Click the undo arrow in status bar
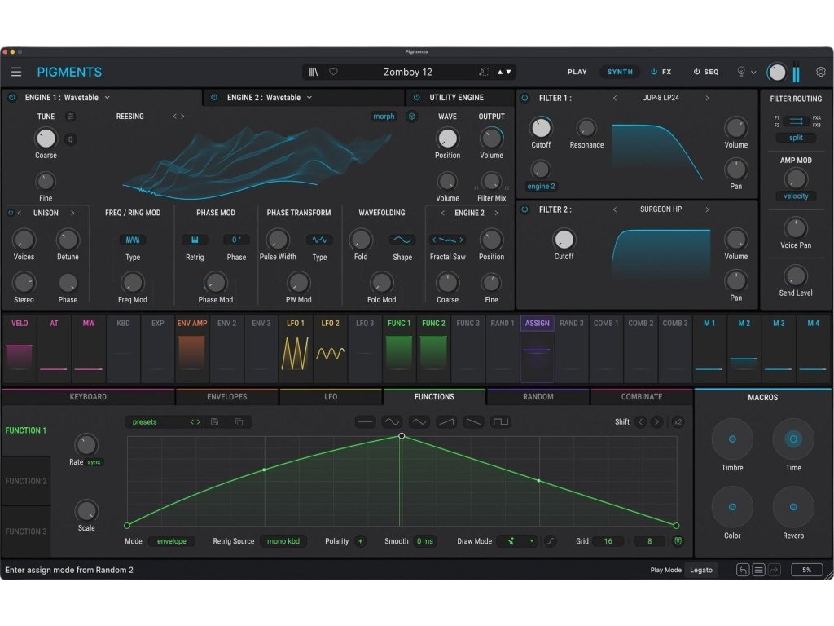The image size is (834, 626). point(742,570)
